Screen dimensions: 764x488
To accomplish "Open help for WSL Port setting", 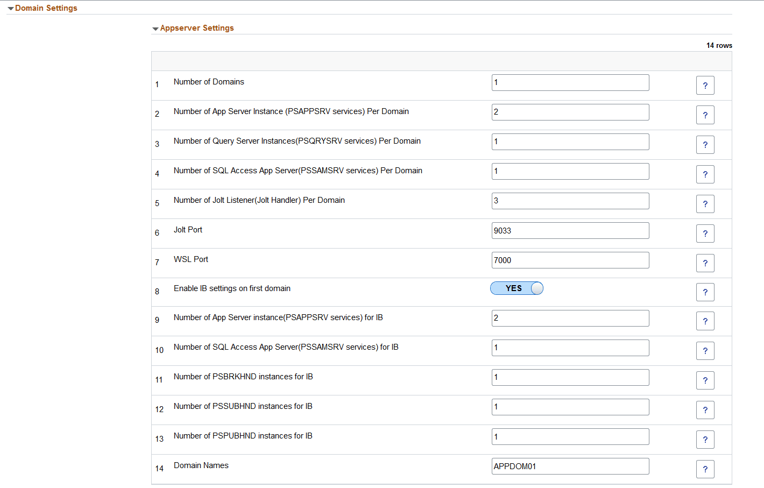I will 705,263.
